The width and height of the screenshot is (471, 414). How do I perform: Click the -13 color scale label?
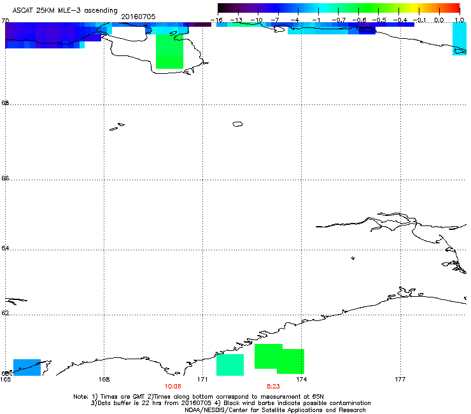[236, 20]
